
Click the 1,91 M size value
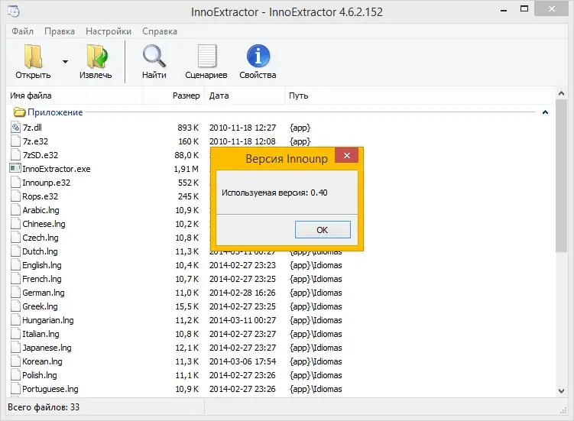pos(186,169)
